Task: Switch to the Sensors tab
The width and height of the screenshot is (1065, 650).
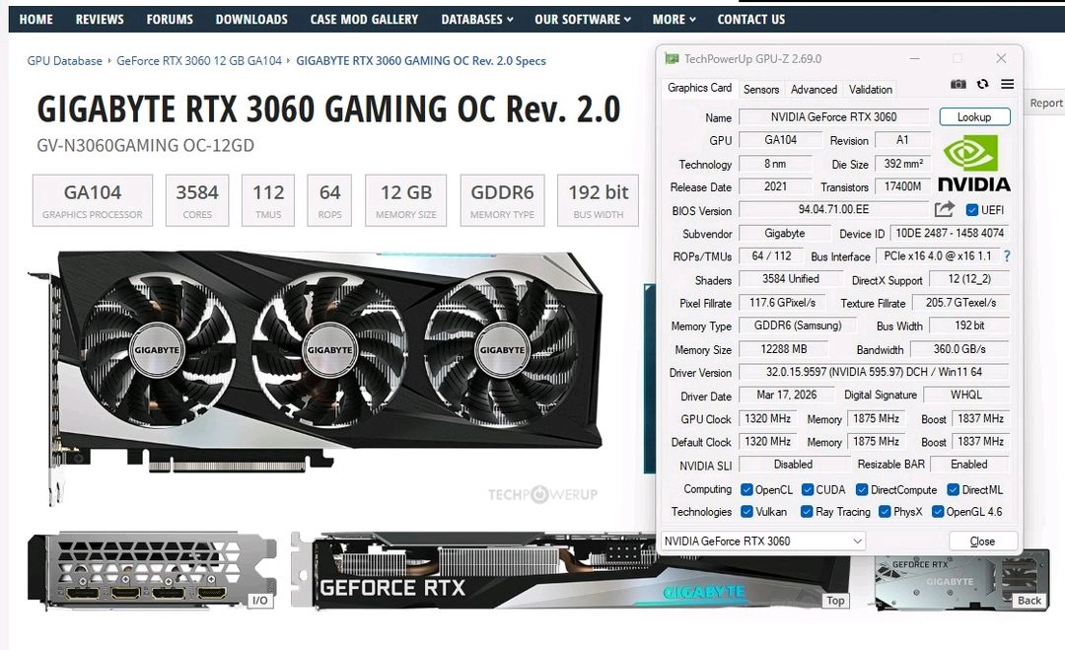Action: coord(760,89)
